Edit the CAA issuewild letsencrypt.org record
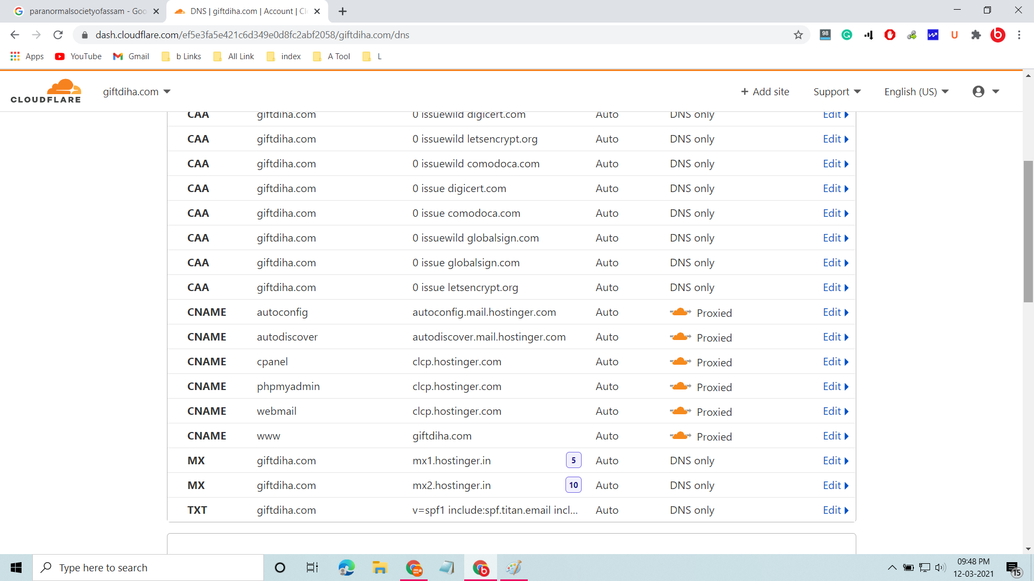 pyautogui.click(x=835, y=139)
